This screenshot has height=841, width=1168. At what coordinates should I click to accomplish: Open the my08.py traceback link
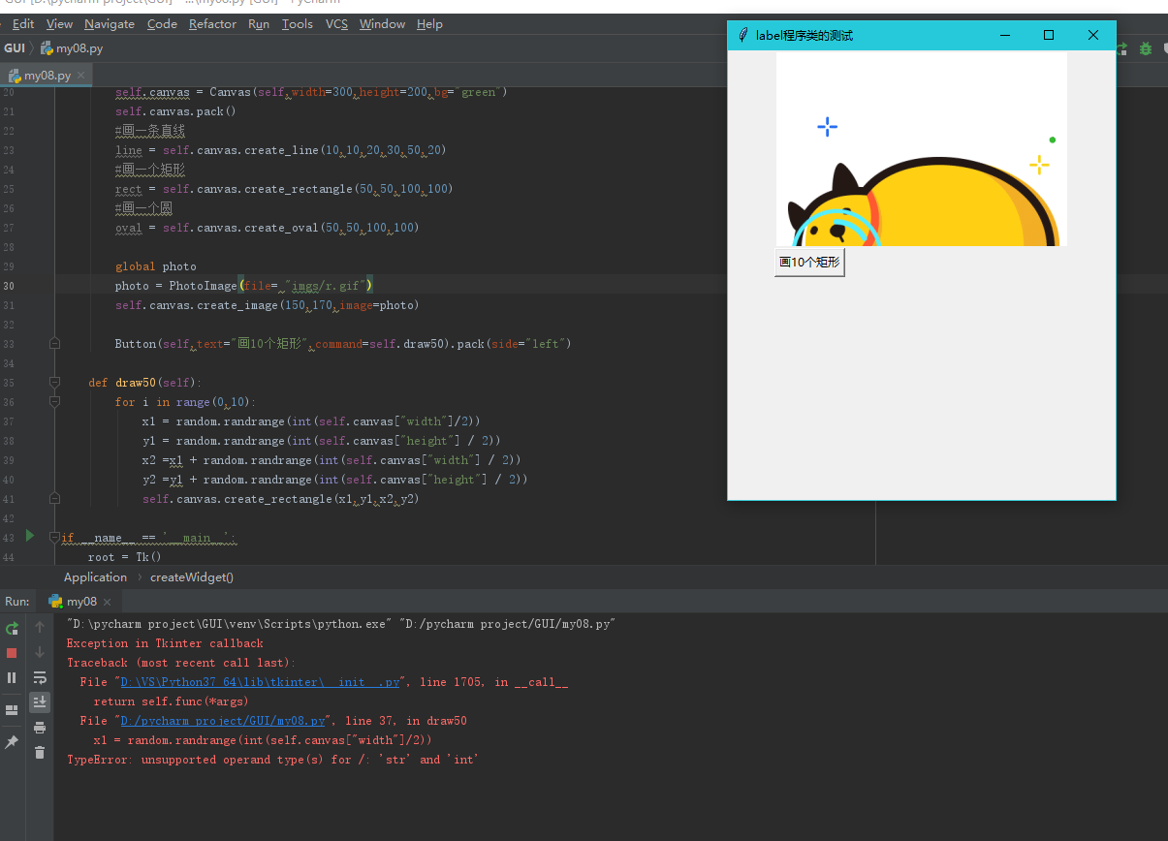click(x=224, y=721)
